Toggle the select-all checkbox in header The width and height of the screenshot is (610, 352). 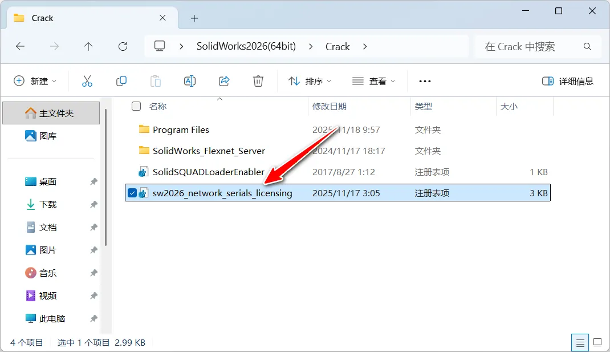pyautogui.click(x=136, y=106)
